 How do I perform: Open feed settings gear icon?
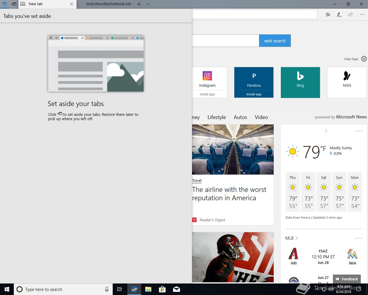(x=364, y=59)
